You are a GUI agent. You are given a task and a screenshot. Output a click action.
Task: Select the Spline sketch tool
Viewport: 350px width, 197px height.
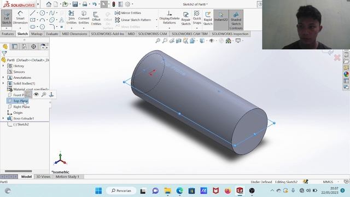52,13
